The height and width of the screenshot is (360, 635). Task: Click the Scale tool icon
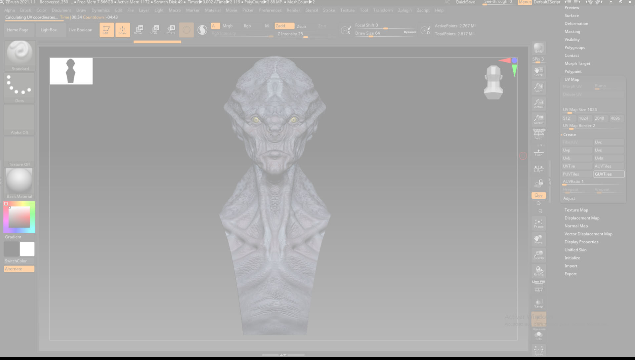(154, 30)
